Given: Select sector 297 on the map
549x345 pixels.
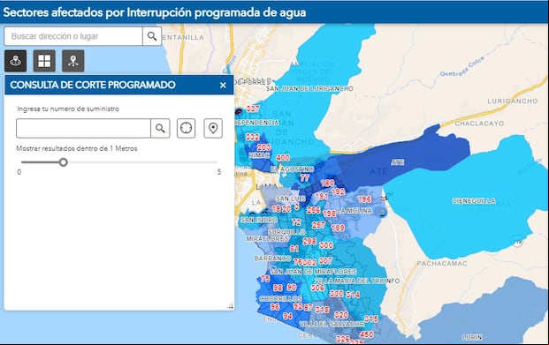Looking at the screenshot, I should pos(318,225).
